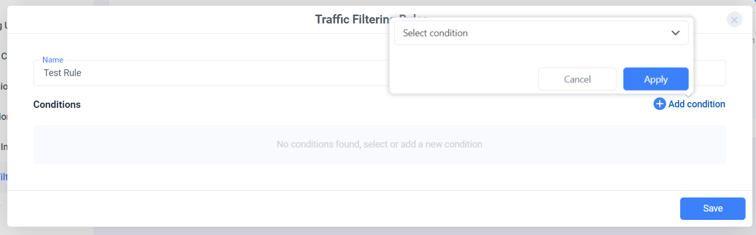Click the sidebar item showing only "C"

pos(4,56)
